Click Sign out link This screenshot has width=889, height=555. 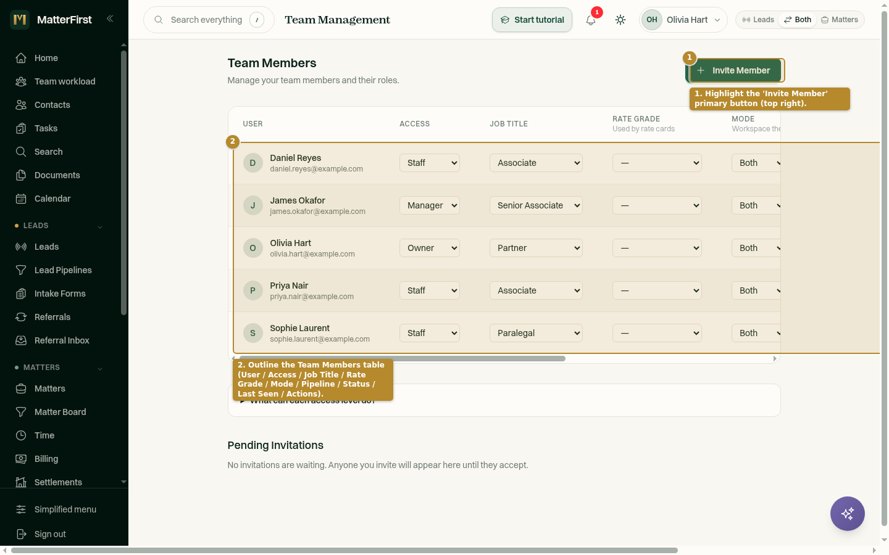tap(50, 534)
